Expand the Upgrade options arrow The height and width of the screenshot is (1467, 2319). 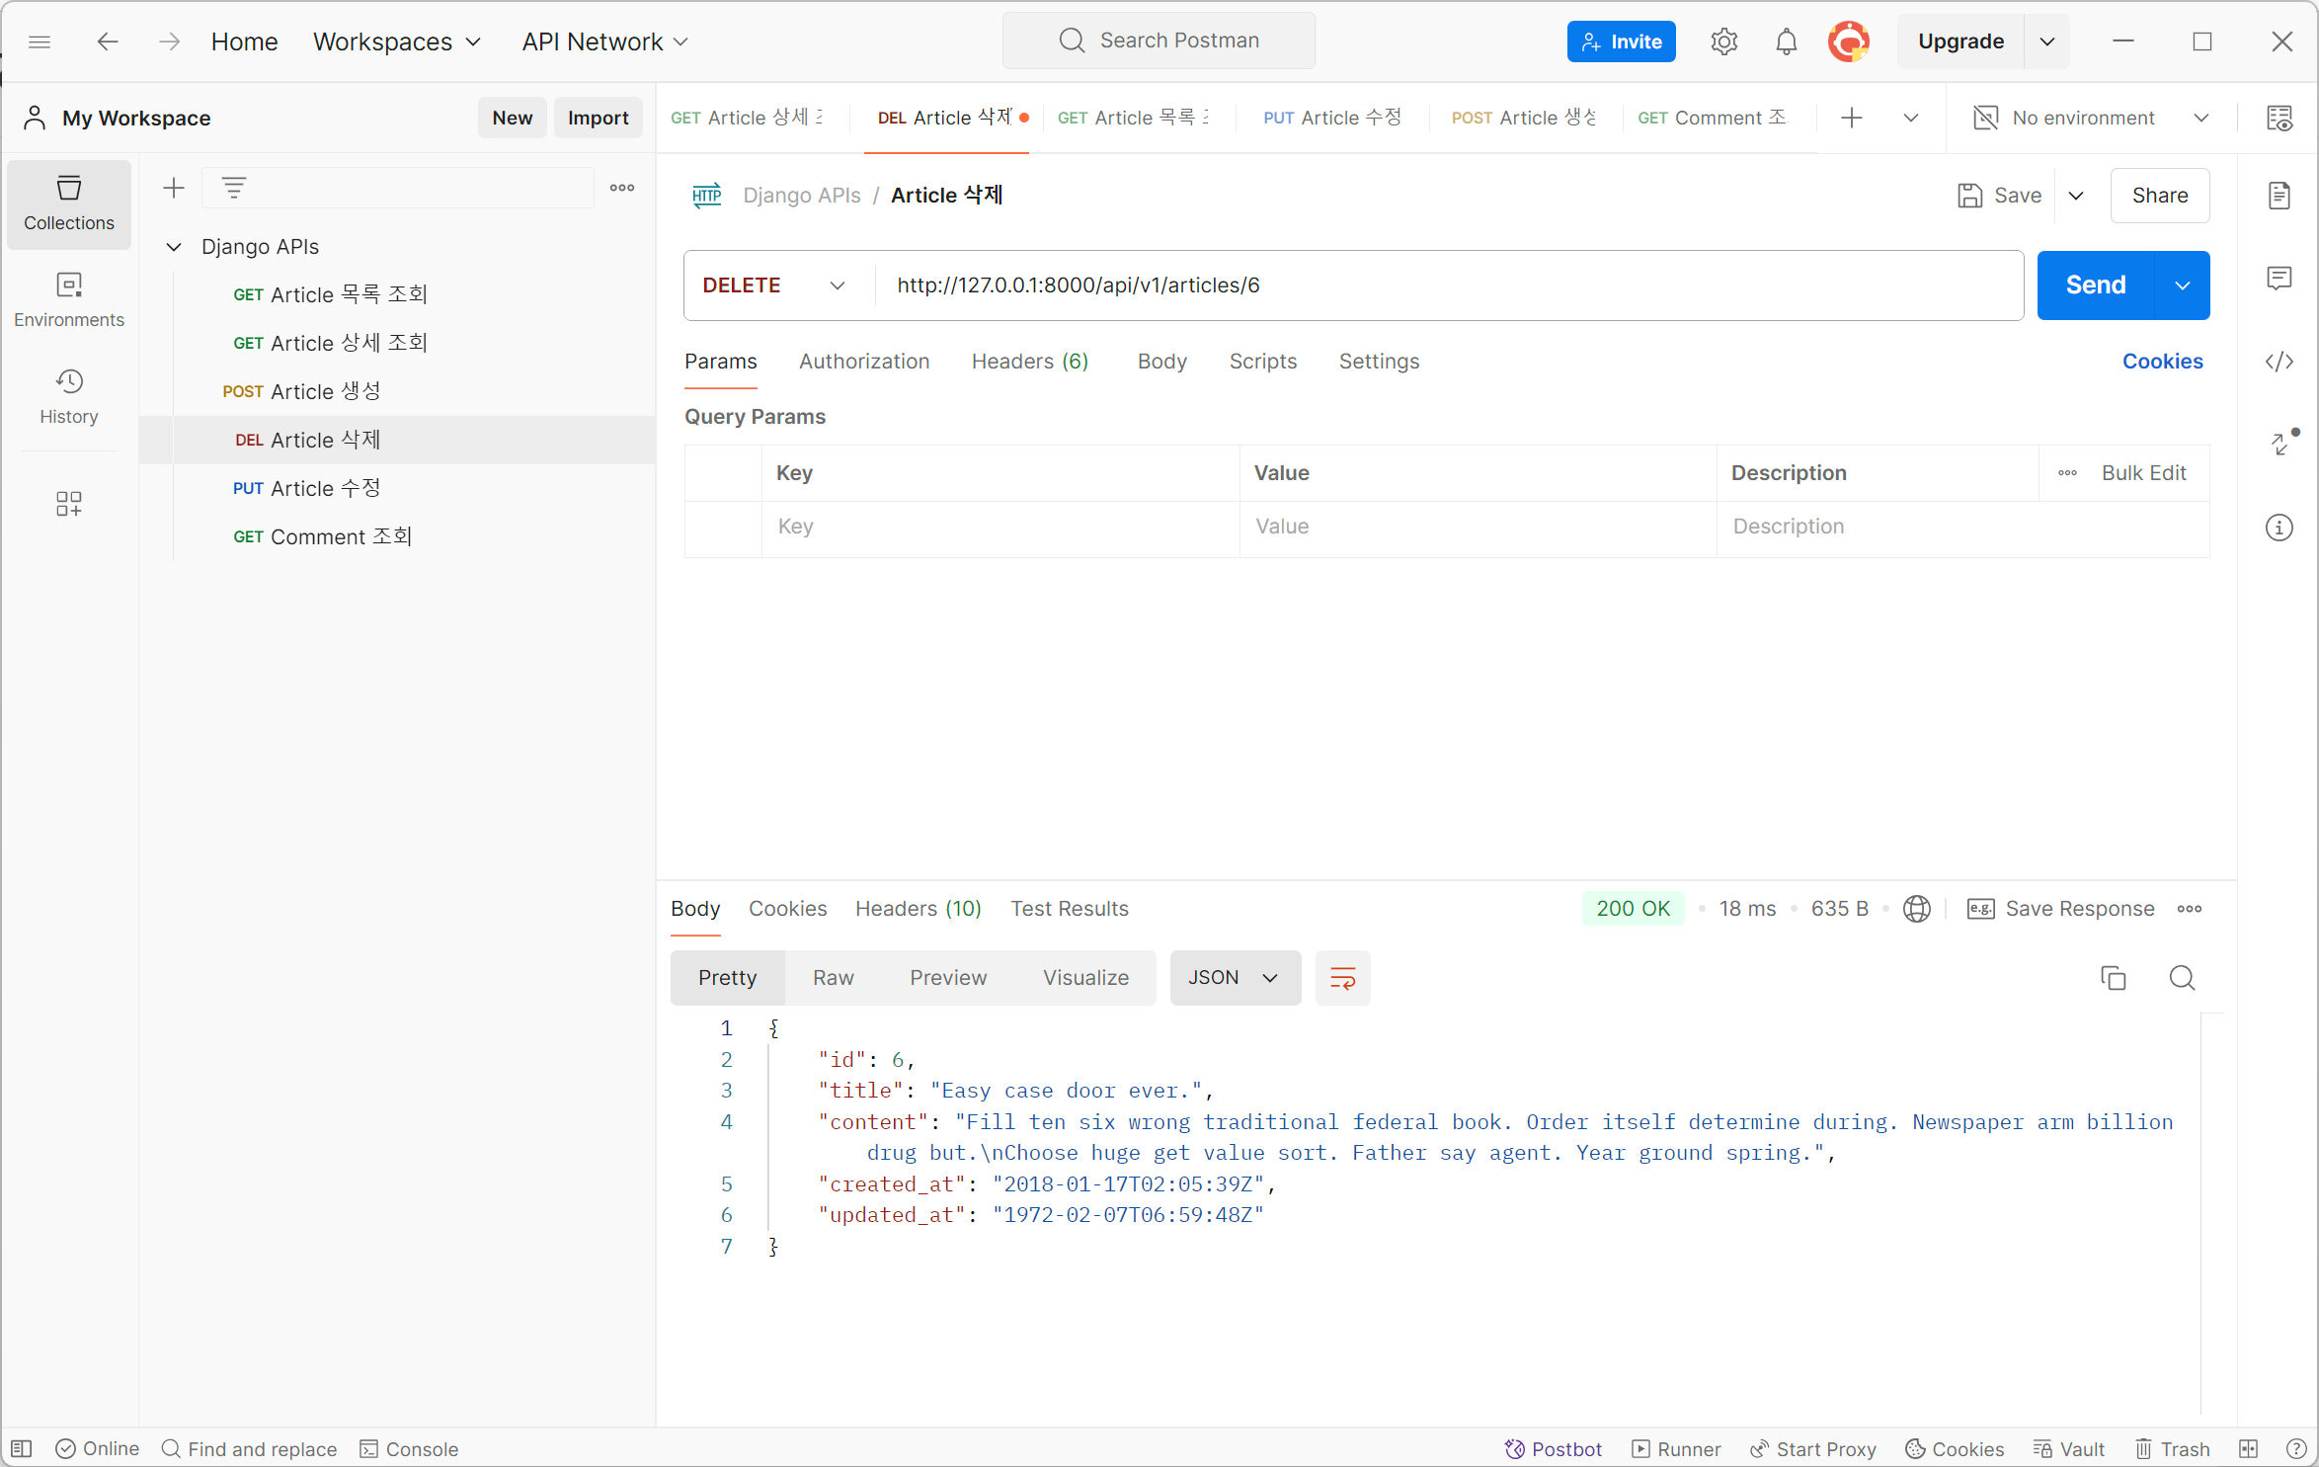(2047, 41)
